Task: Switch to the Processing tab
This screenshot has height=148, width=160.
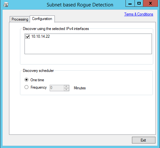Action: 20,19
